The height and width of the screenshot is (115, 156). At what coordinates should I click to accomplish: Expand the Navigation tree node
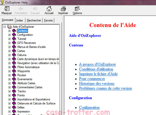(x=9, y=63)
